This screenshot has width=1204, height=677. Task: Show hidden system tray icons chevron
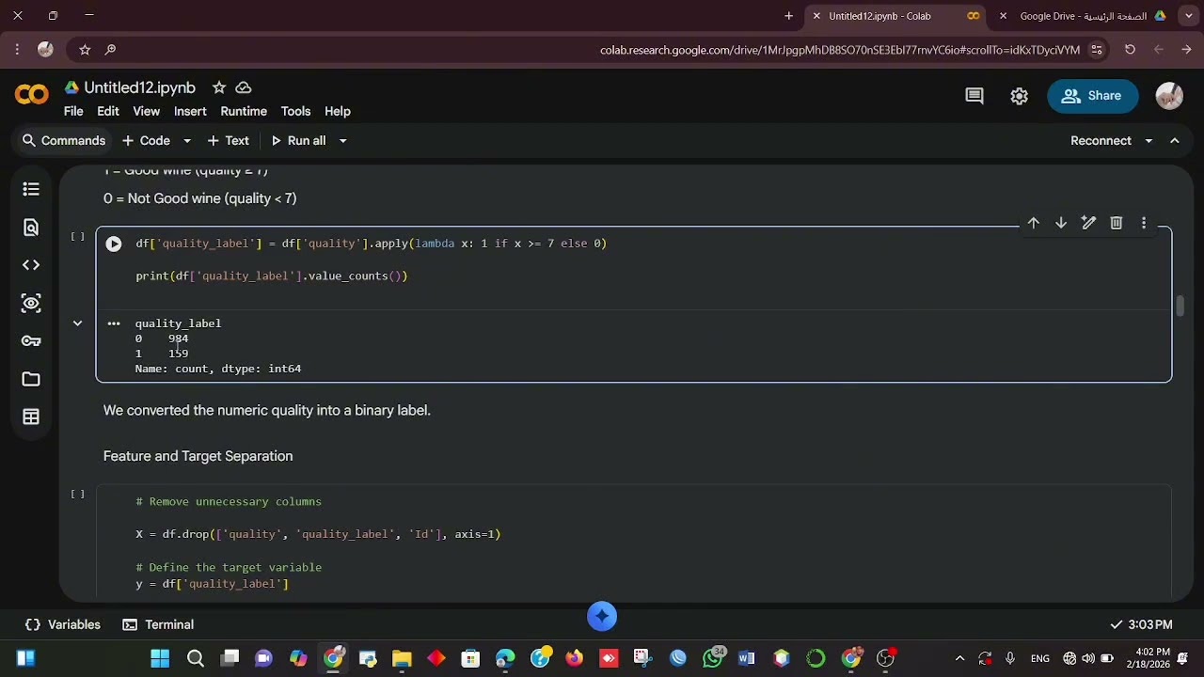[x=959, y=658]
